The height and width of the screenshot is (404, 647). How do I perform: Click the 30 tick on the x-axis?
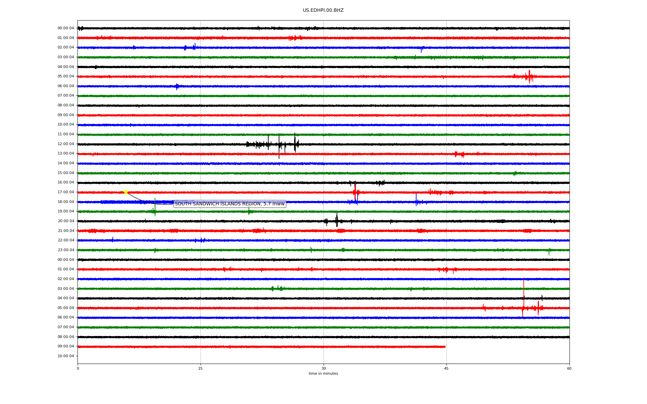tap(323, 368)
